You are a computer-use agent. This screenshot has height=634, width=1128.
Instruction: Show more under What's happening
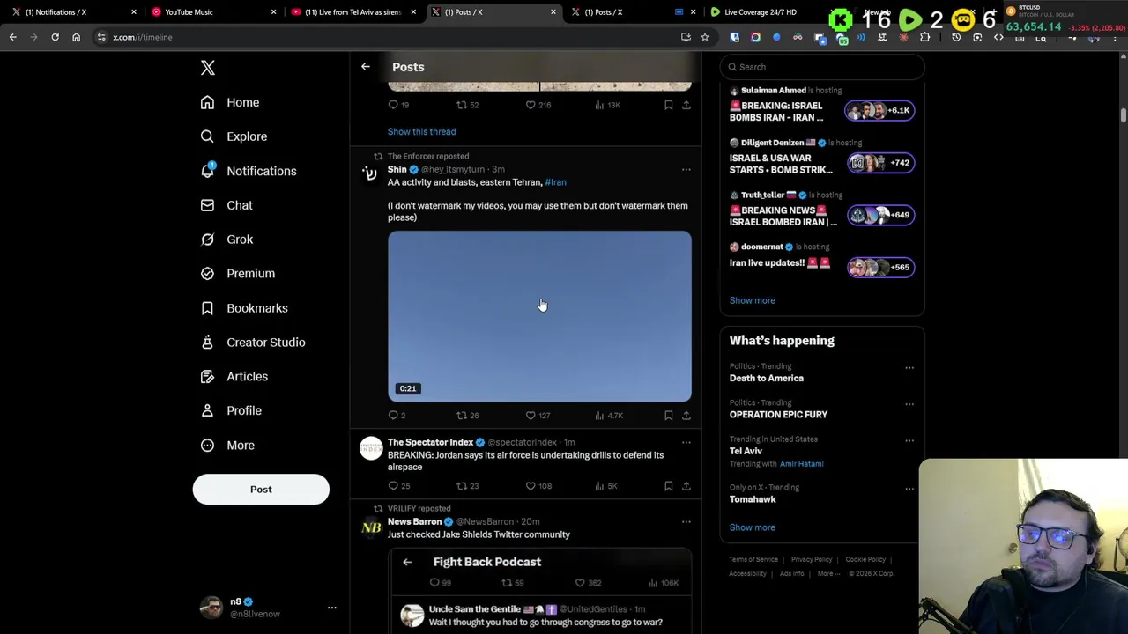click(752, 527)
